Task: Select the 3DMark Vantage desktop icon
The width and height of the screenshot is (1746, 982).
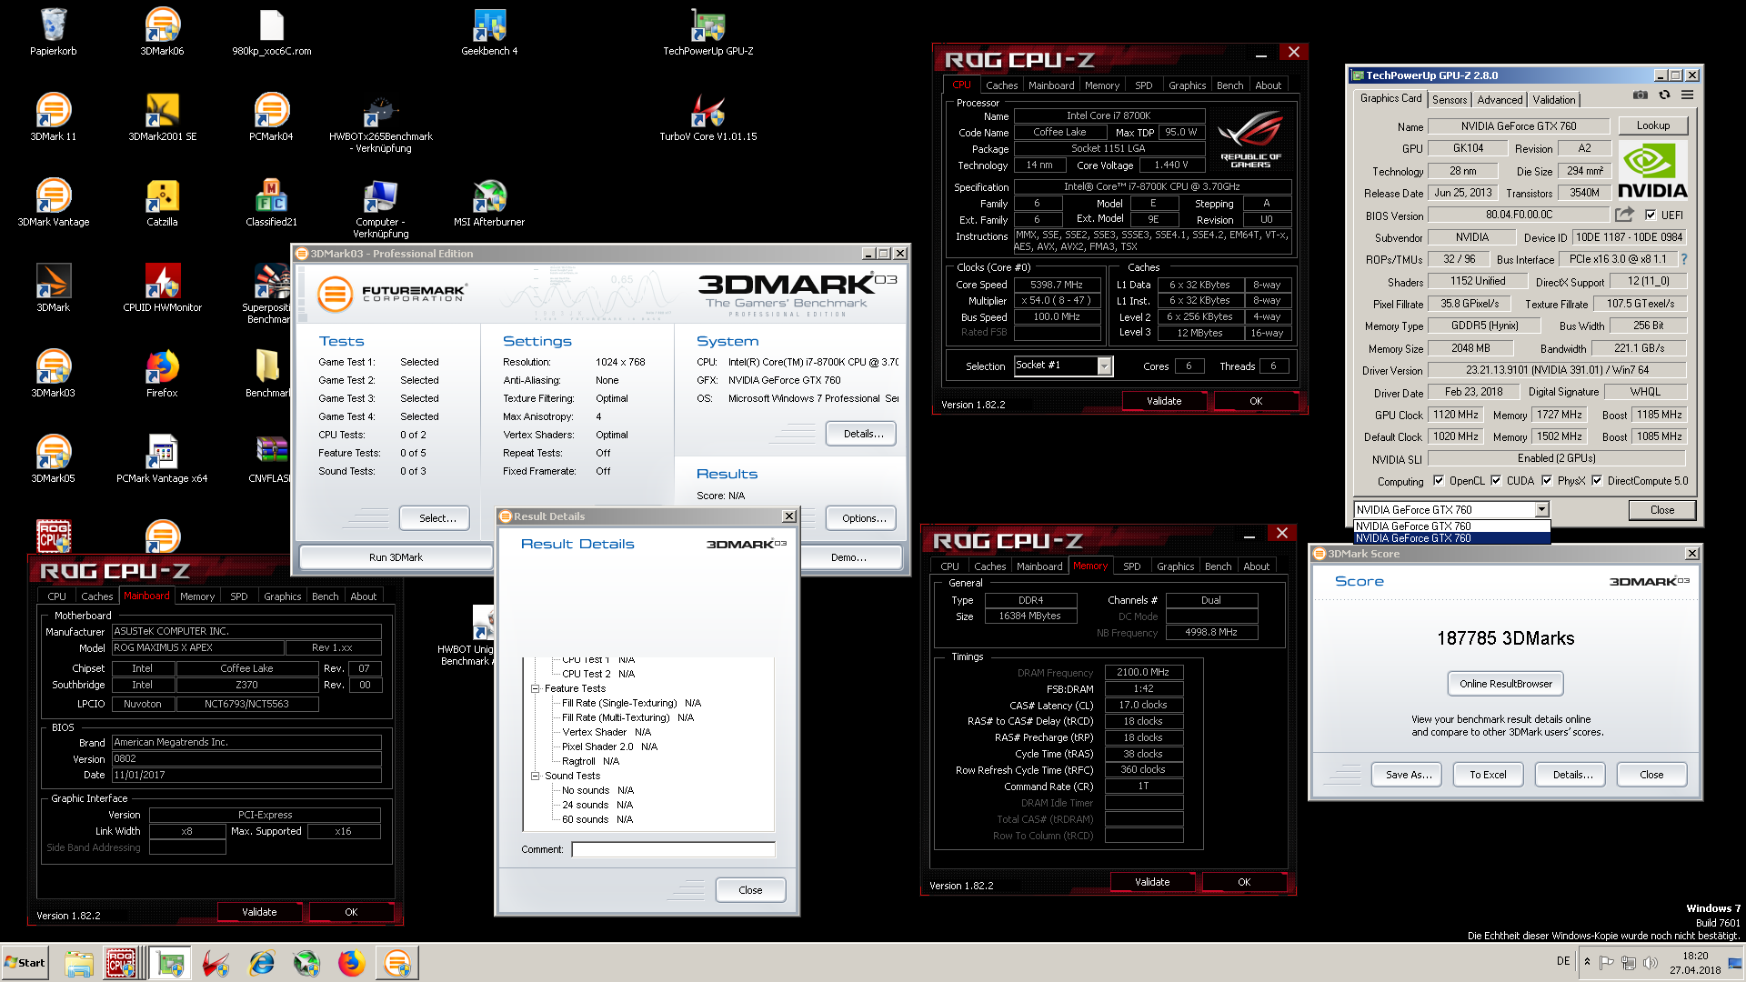Action: (53, 203)
